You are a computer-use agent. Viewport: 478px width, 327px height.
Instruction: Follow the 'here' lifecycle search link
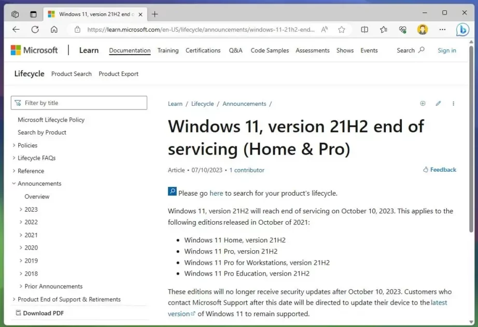[216, 193]
